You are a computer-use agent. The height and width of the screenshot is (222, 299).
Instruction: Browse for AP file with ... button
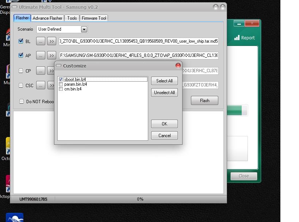point(41,55)
